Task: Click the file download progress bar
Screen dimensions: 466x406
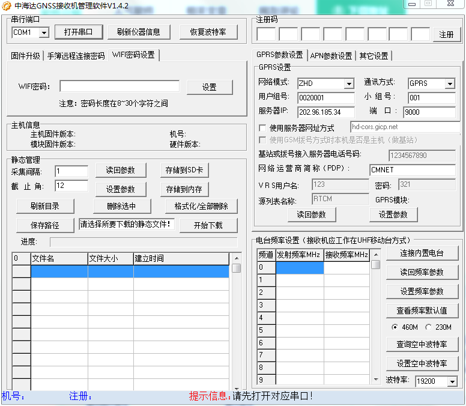Action: click(x=143, y=241)
